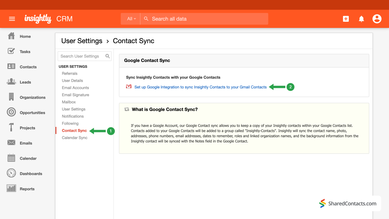Click the Emails envelope icon

tap(11, 143)
